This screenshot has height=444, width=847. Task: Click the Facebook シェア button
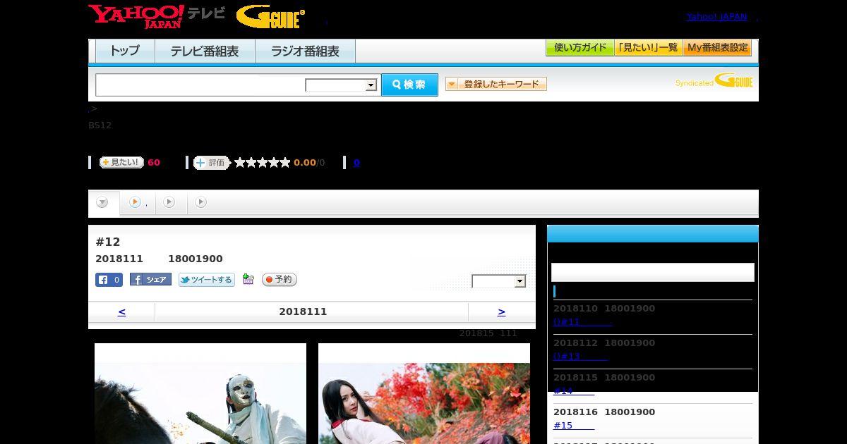coord(150,280)
